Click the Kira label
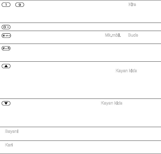Screen dimensions: 161x154 132,5
